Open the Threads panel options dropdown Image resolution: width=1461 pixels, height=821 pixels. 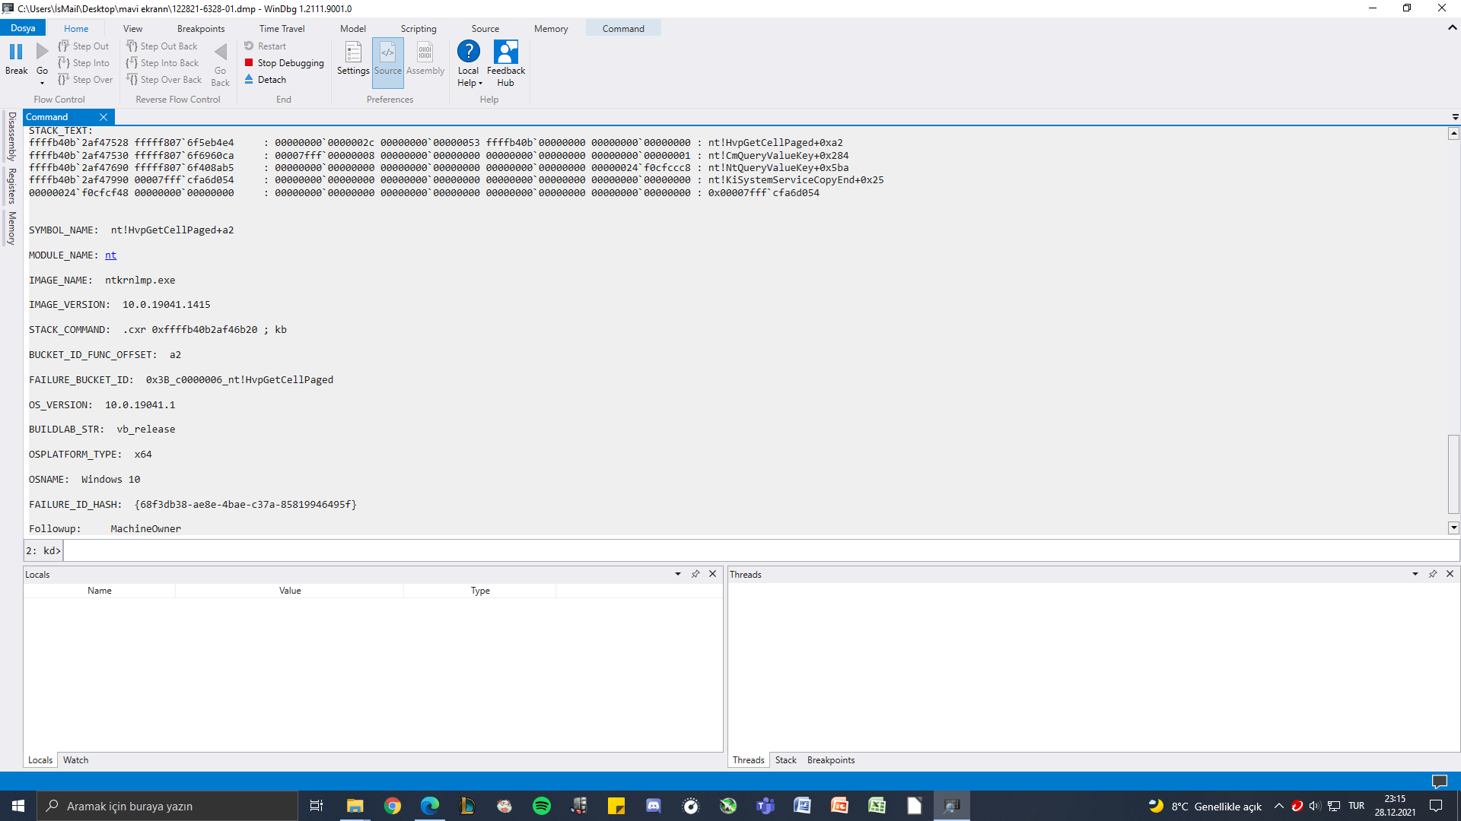1415,574
